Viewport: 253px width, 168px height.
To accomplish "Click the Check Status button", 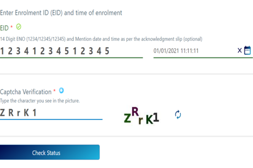I will tap(49, 152).
